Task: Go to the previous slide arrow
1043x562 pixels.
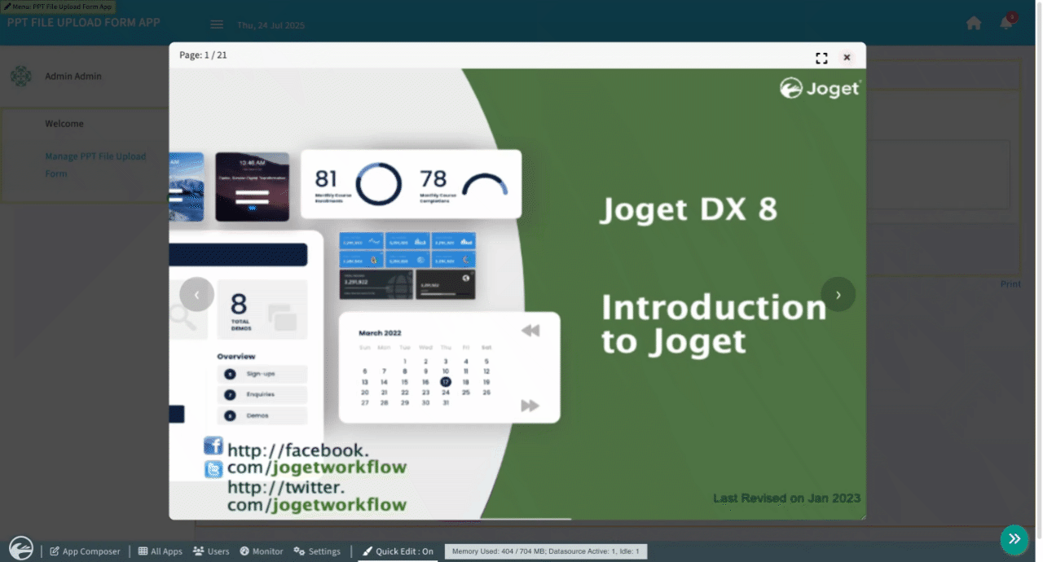Action: pos(197,295)
